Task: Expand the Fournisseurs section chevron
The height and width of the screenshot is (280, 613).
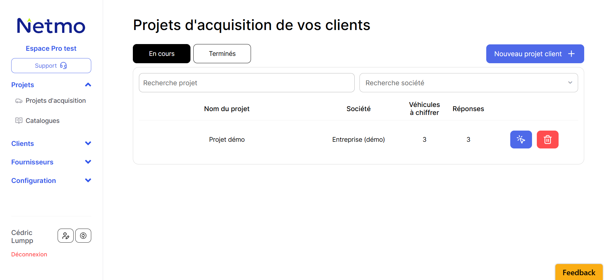Action: click(88, 162)
